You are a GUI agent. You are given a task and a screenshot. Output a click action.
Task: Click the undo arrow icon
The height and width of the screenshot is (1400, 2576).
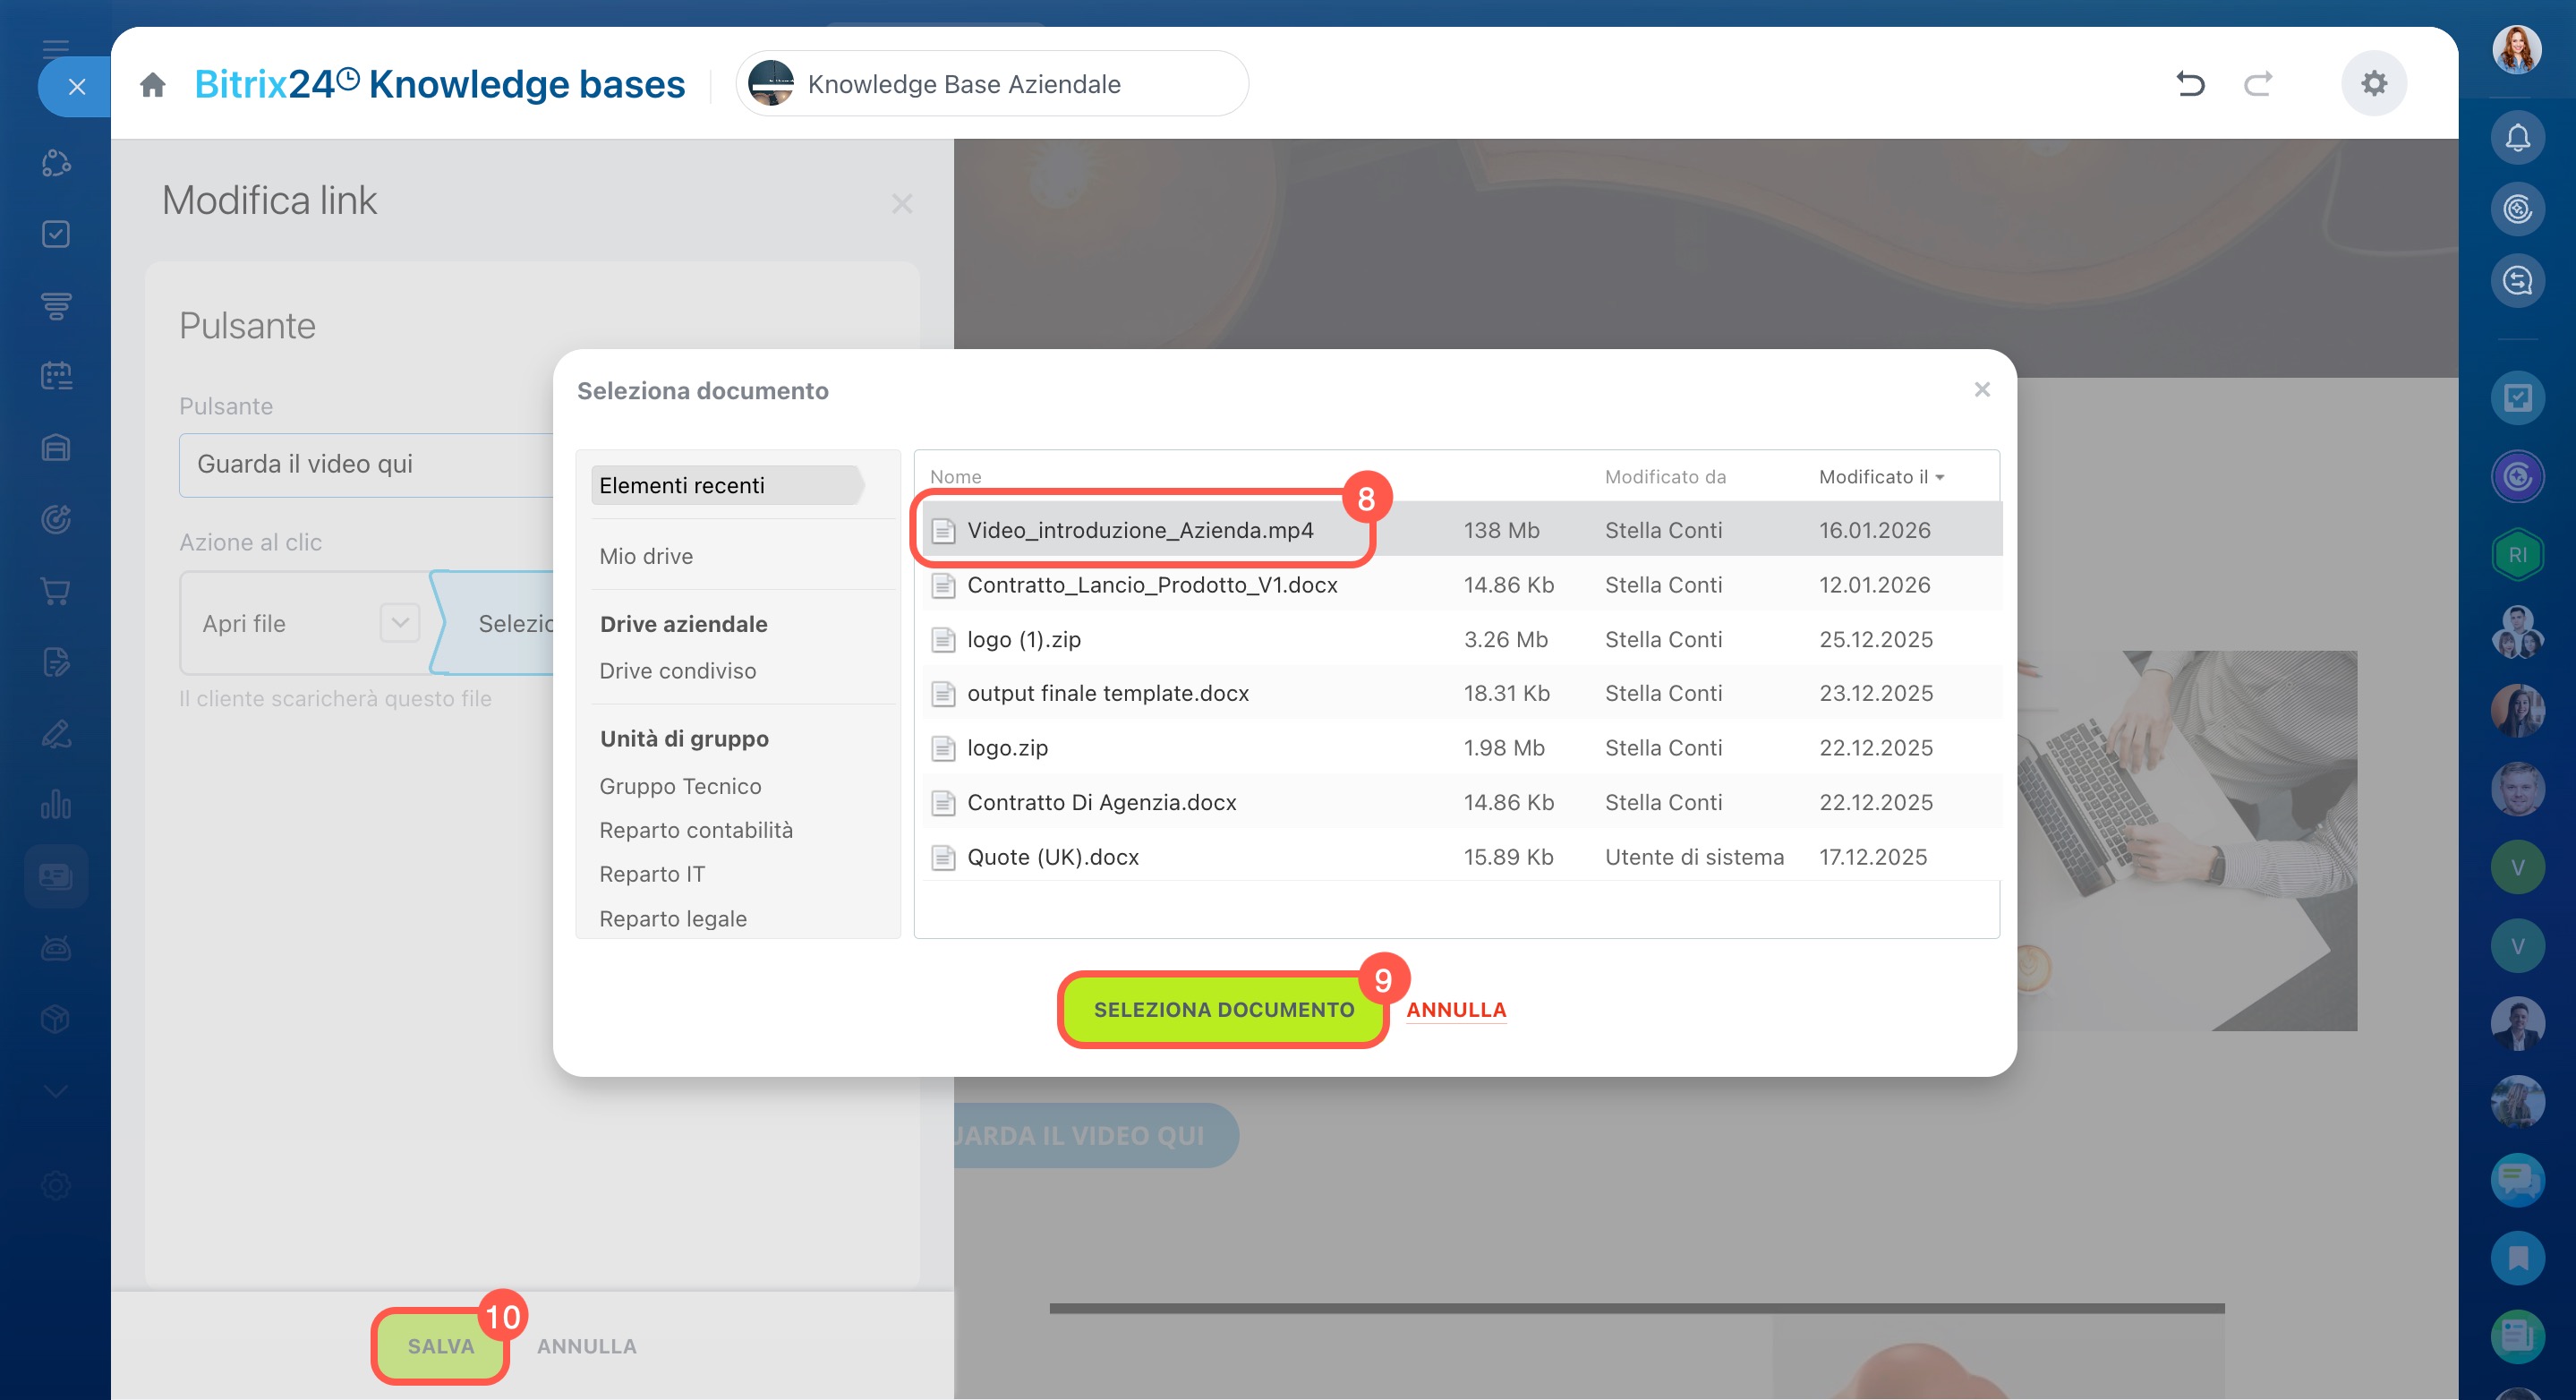click(2190, 84)
